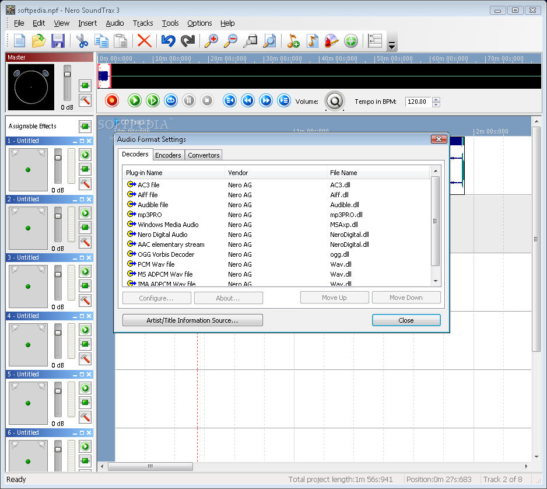Open the Audio menu

(115, 23)
